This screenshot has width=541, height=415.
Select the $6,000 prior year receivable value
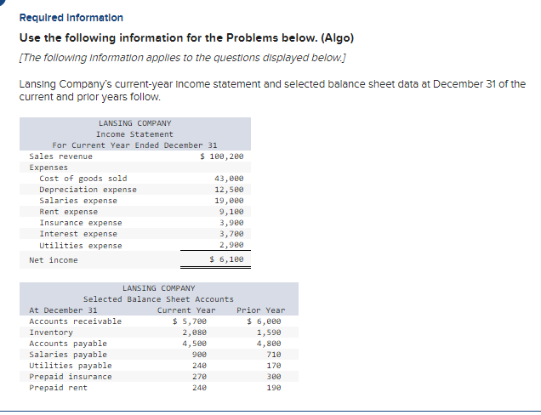[x=265, y=321]
